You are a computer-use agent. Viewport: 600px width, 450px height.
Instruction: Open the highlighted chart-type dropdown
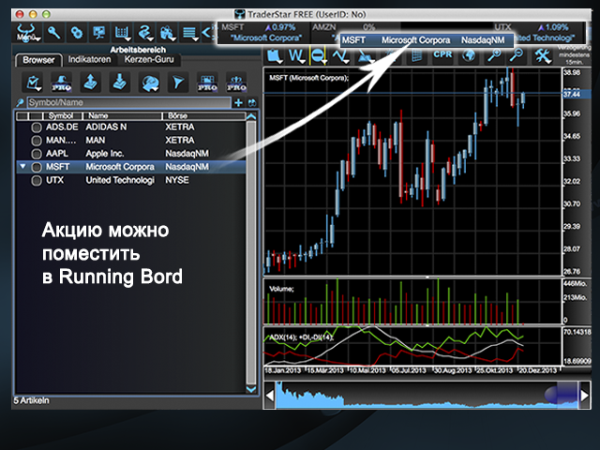pyautogui.click(x=318, y=56)
